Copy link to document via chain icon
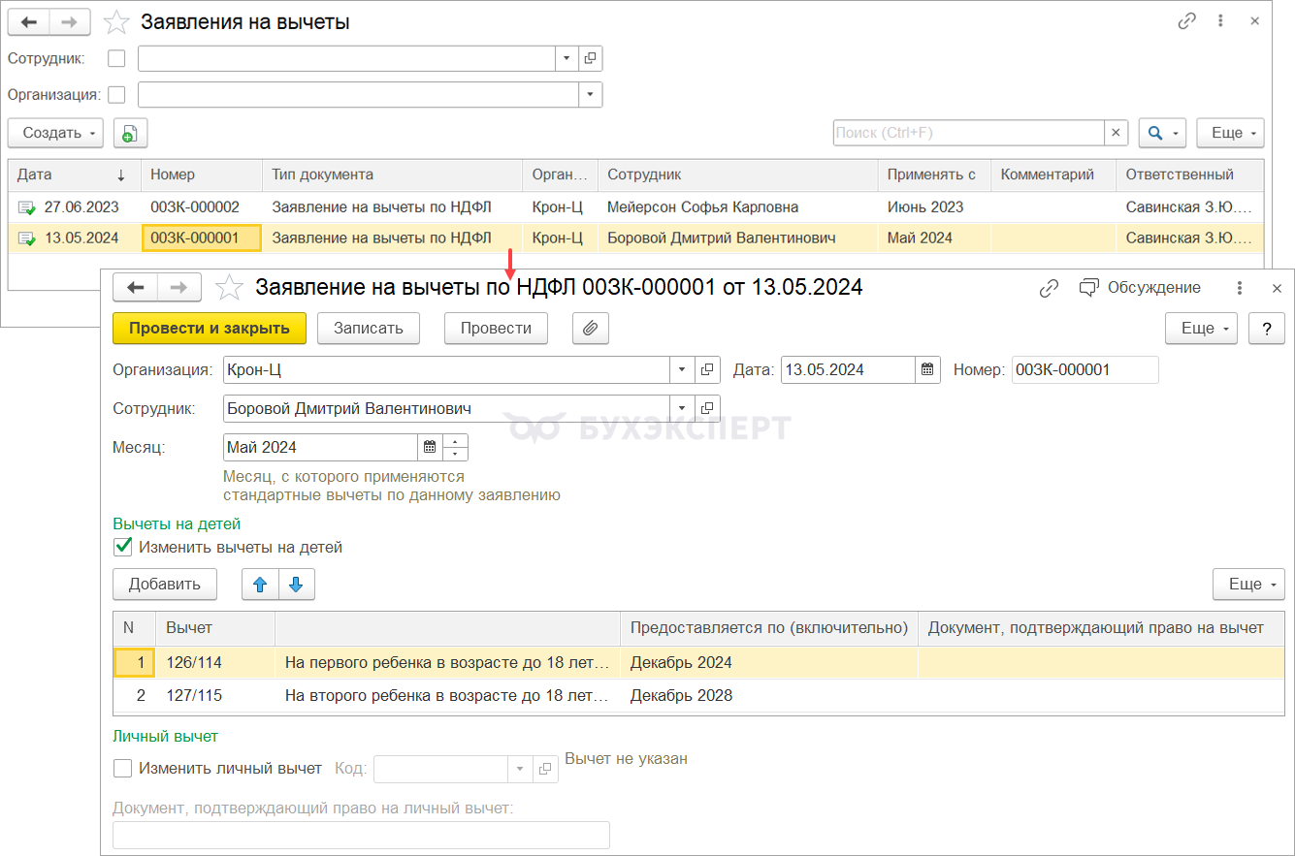 (1049, 288)
